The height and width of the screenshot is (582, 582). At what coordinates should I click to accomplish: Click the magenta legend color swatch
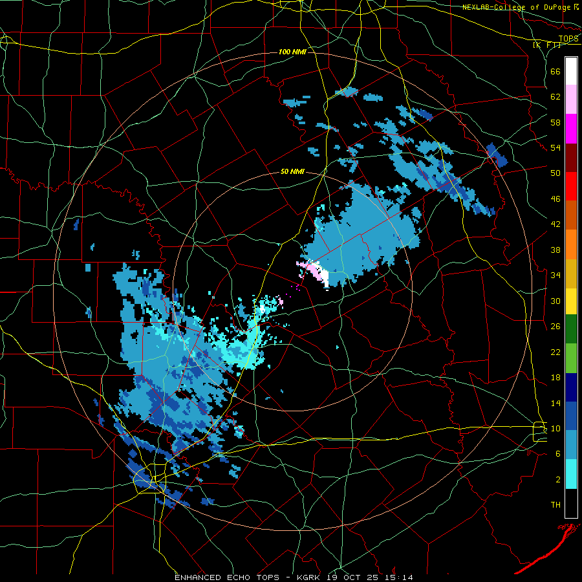(571, 129)
